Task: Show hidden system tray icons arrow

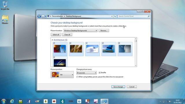Action: (160, 101)
